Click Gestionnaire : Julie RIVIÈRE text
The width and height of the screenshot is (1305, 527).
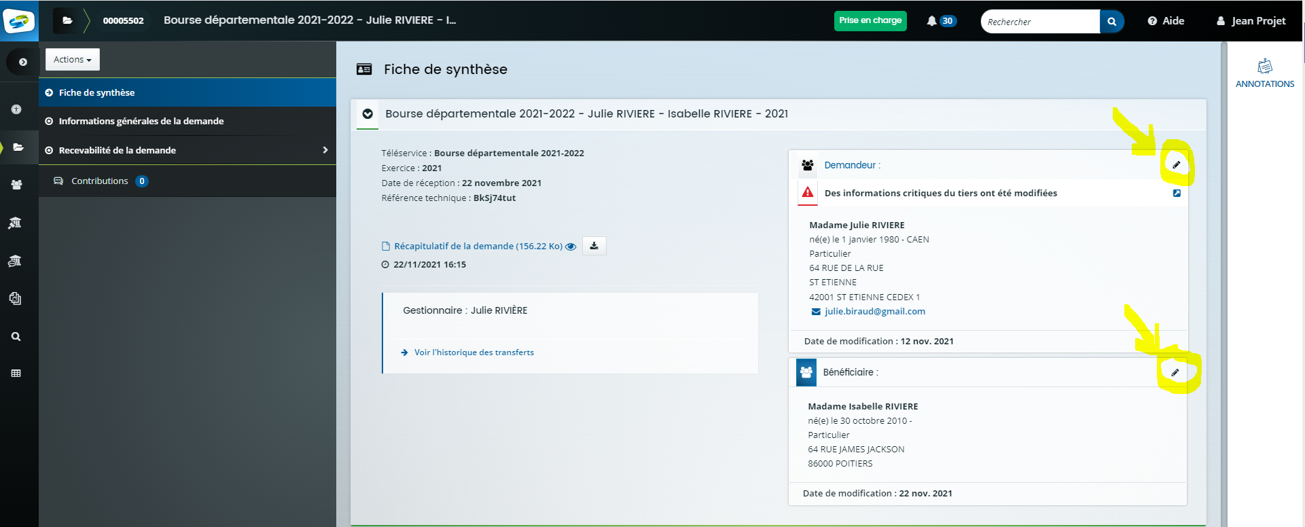(x=465, y=310)
